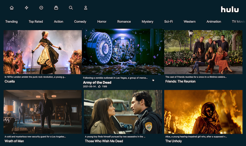
Task: Select the Romance genre tab
Action: pyautogui.click(x=124, y=22)
